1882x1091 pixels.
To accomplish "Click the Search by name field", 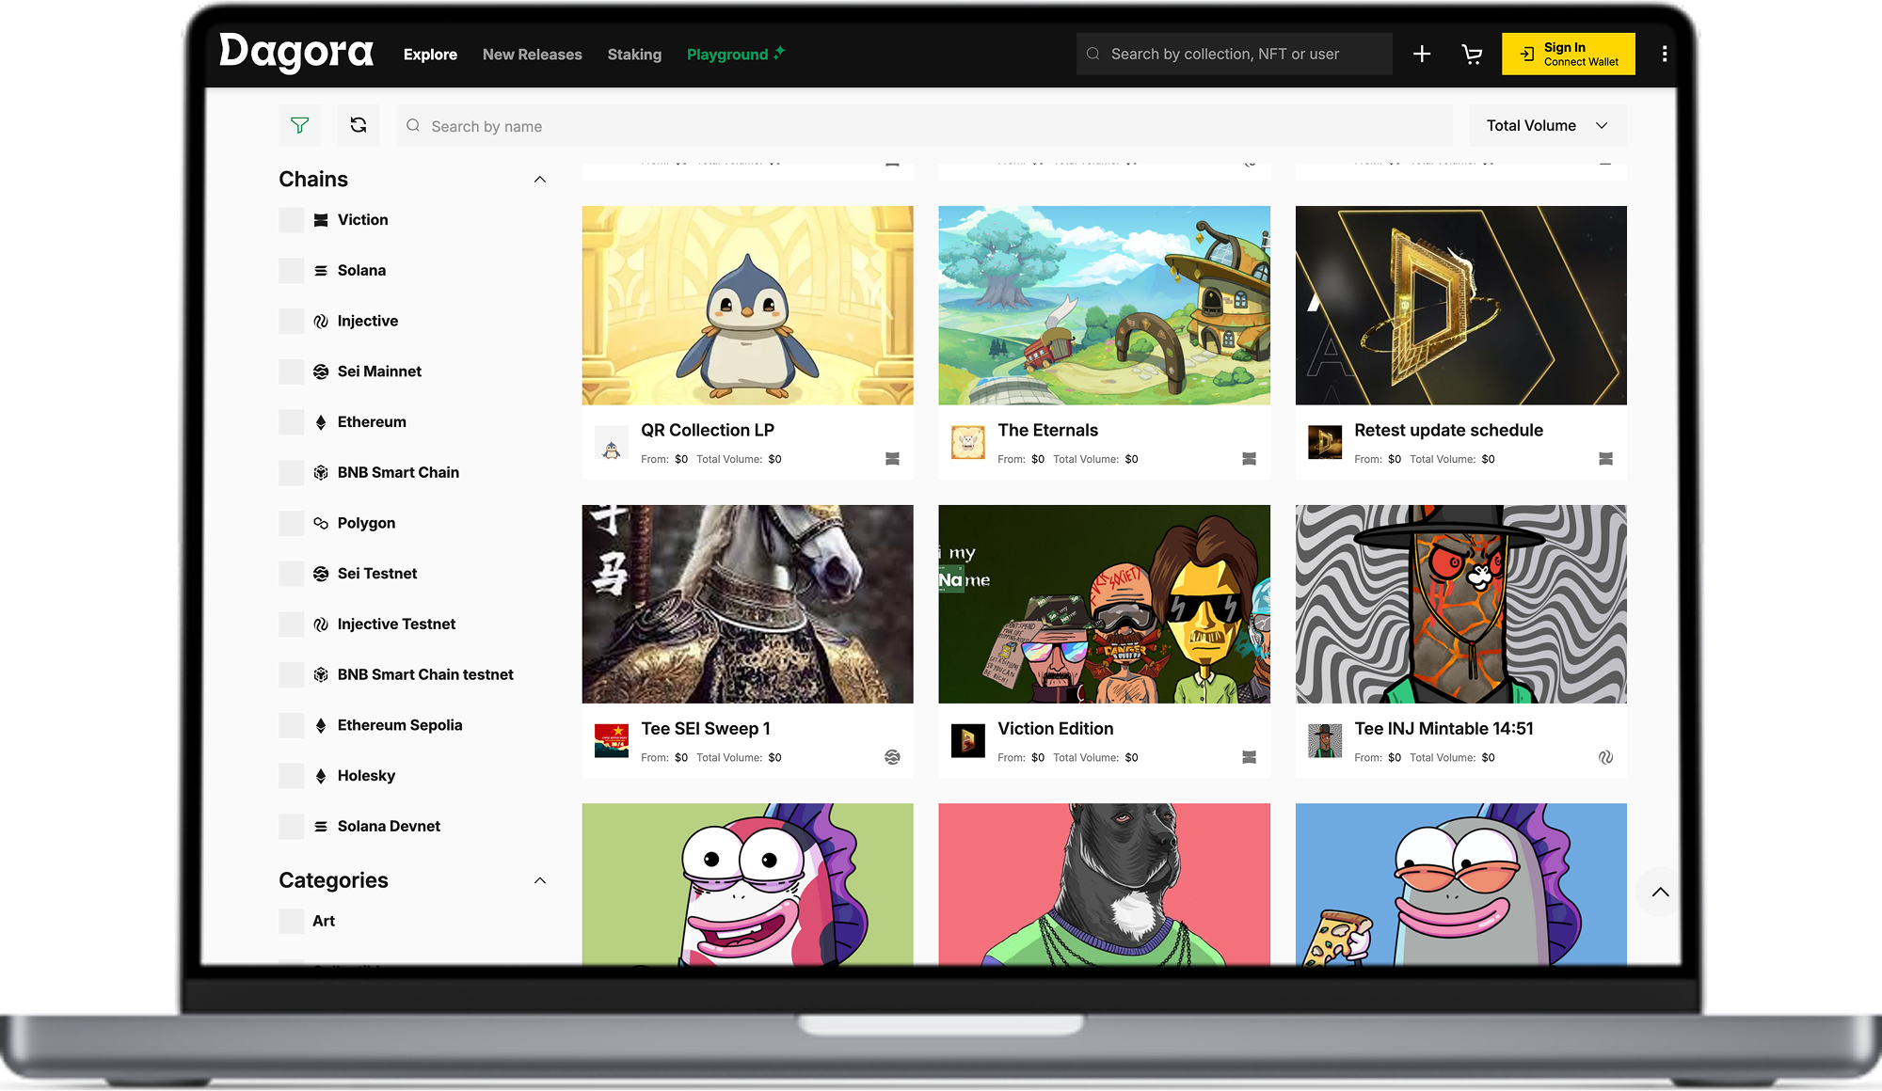I will (x=922, y=126).
